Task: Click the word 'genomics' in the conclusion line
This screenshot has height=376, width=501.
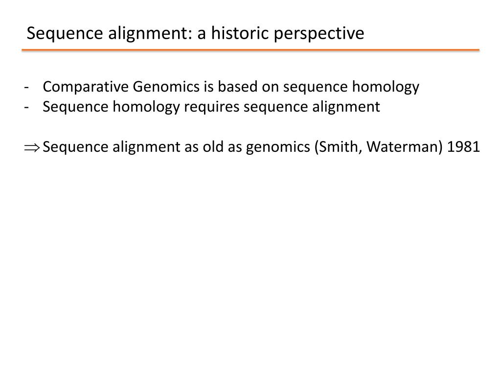Action: point(278,148)
